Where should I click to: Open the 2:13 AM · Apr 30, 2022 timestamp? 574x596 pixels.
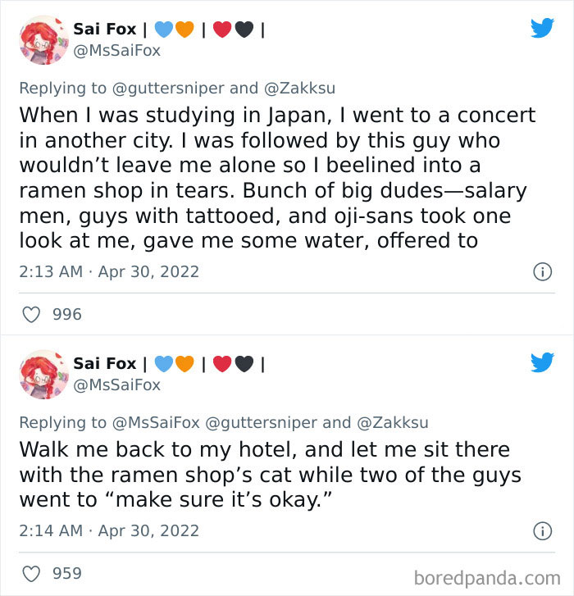click(x=108, y=271)
